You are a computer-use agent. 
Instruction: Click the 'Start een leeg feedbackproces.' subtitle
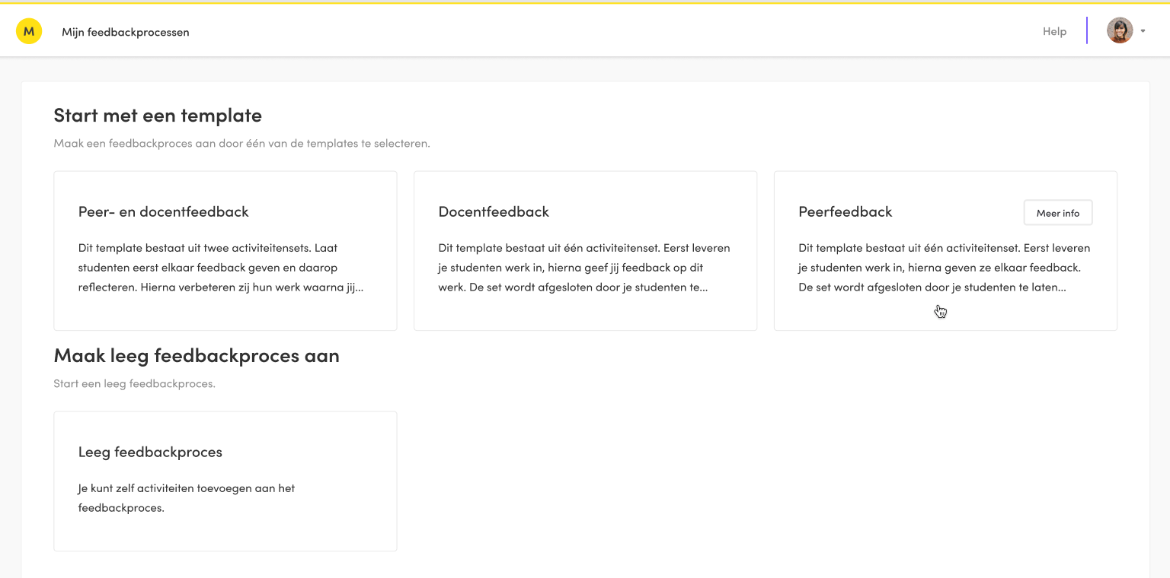coord(134,383)
